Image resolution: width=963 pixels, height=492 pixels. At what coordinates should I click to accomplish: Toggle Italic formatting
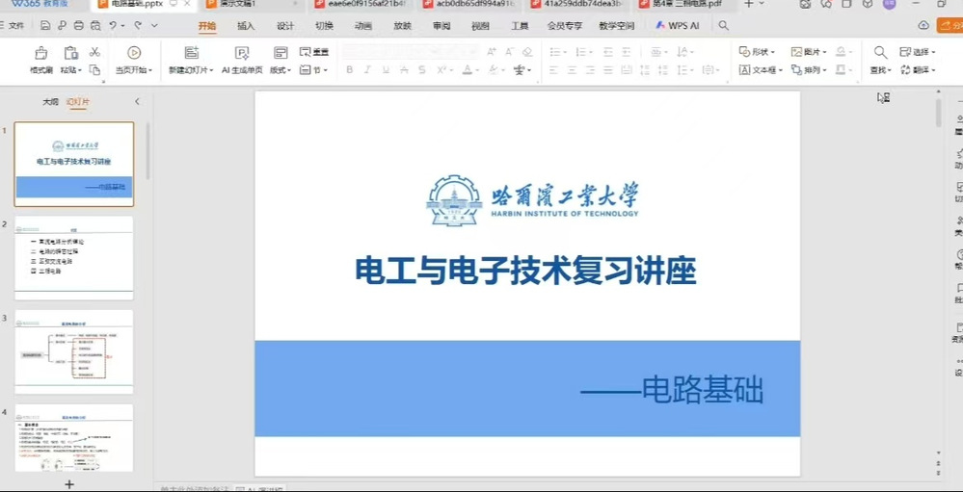(368, 70)
